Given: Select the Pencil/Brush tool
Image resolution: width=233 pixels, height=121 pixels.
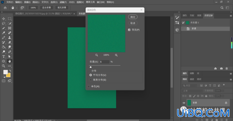Looking at the screenshot, I should tap(4, 38).
